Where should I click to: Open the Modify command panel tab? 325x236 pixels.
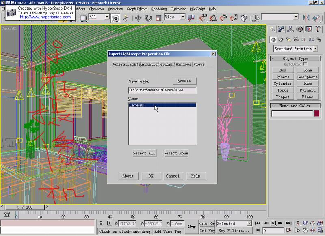281,29
